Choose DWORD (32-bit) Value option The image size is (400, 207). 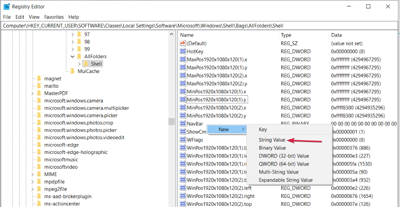tap(289, 156)
